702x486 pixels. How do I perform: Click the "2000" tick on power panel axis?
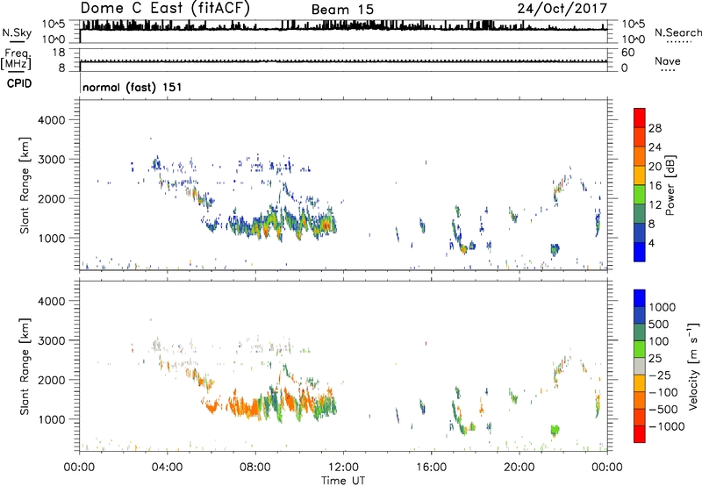(52, 198)
